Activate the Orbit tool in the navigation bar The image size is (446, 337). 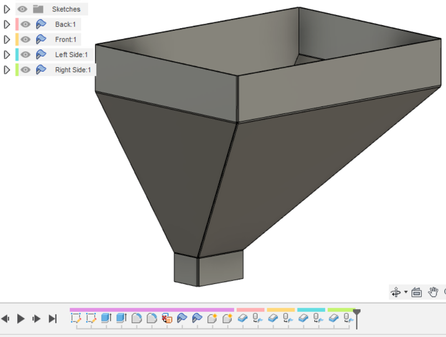pos(396,292)
